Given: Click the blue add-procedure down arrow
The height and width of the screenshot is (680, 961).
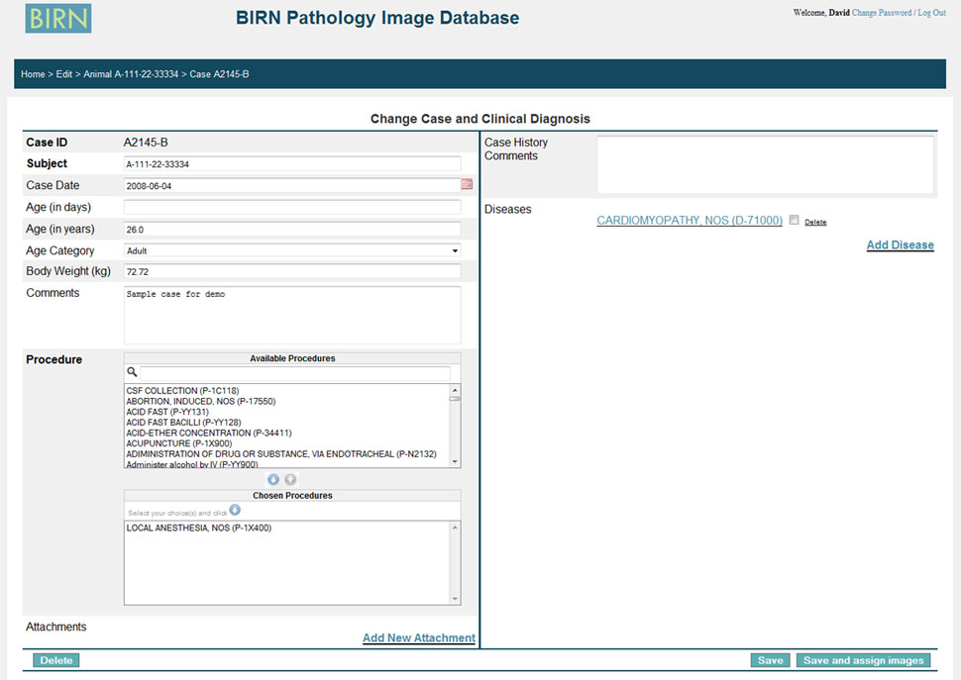Looking at the screenshot, I should (x=273, y=479).
